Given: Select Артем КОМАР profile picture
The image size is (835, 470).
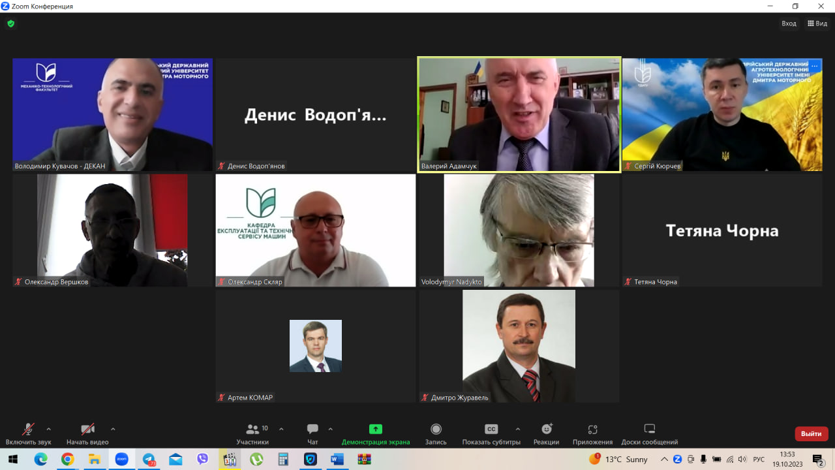Looking at the screenshot, I should pyautogui.click(x=316, y=346).
